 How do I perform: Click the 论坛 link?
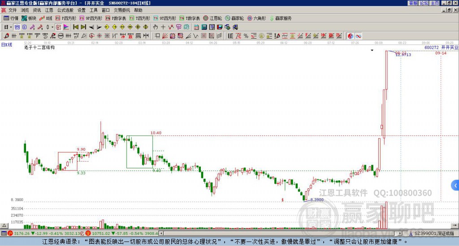[424, 3]
